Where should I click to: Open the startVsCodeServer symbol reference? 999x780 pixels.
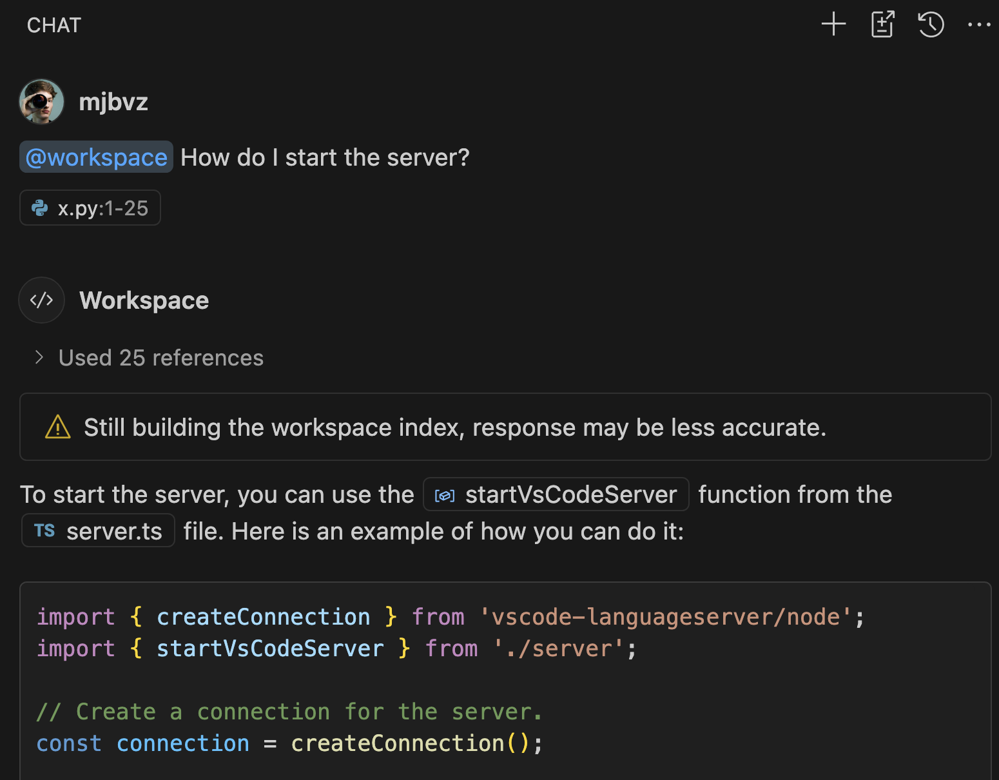tap(570, 494)
